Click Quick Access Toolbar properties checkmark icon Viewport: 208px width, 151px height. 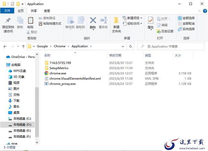pos(12,4)
